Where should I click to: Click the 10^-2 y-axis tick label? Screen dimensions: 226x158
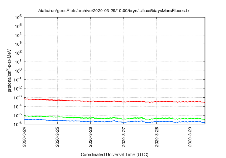(17, 89)
